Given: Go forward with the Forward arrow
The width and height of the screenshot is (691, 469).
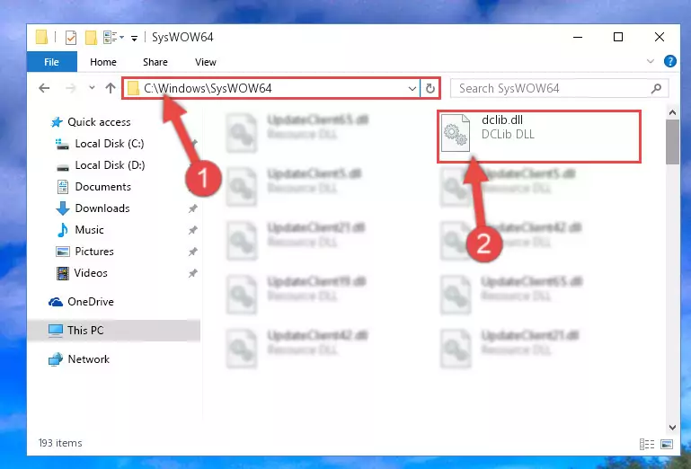Looking at the screenshot, I should point(70,88).
